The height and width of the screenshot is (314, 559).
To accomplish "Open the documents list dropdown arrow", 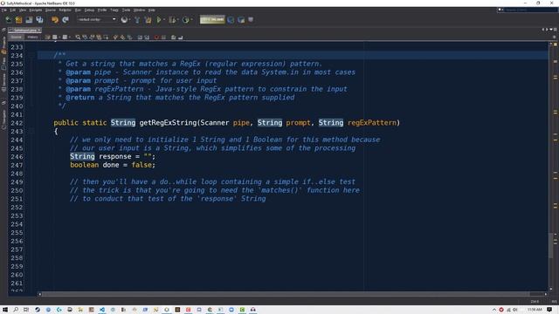I will [551, 30].
